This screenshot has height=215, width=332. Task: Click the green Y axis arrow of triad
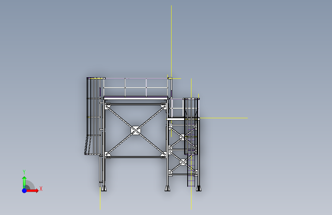tap(25, 182)
